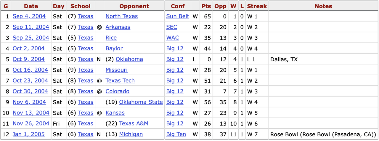Open the Sep 4, 2004 game link
The height and width of the screenshot is (141, 379).
(x=29, y=16)
